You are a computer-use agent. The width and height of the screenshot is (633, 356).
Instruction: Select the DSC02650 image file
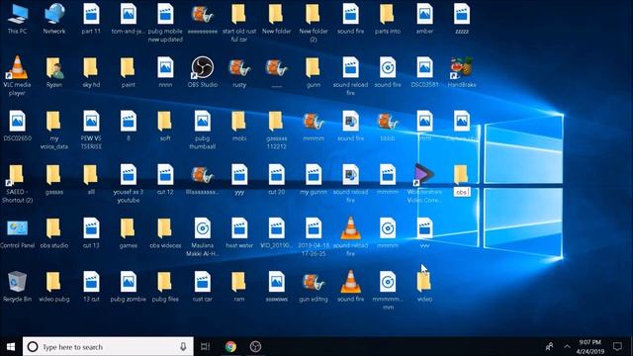(17, 126)
